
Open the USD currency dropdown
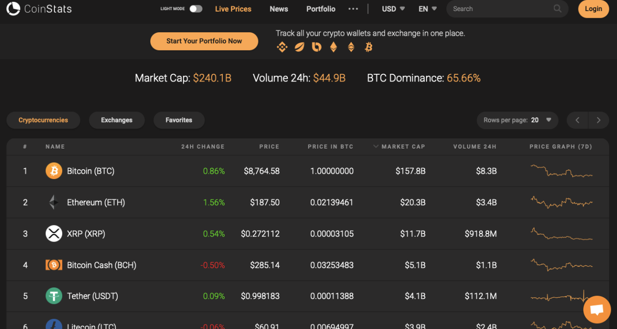click(x=392, y=9)
